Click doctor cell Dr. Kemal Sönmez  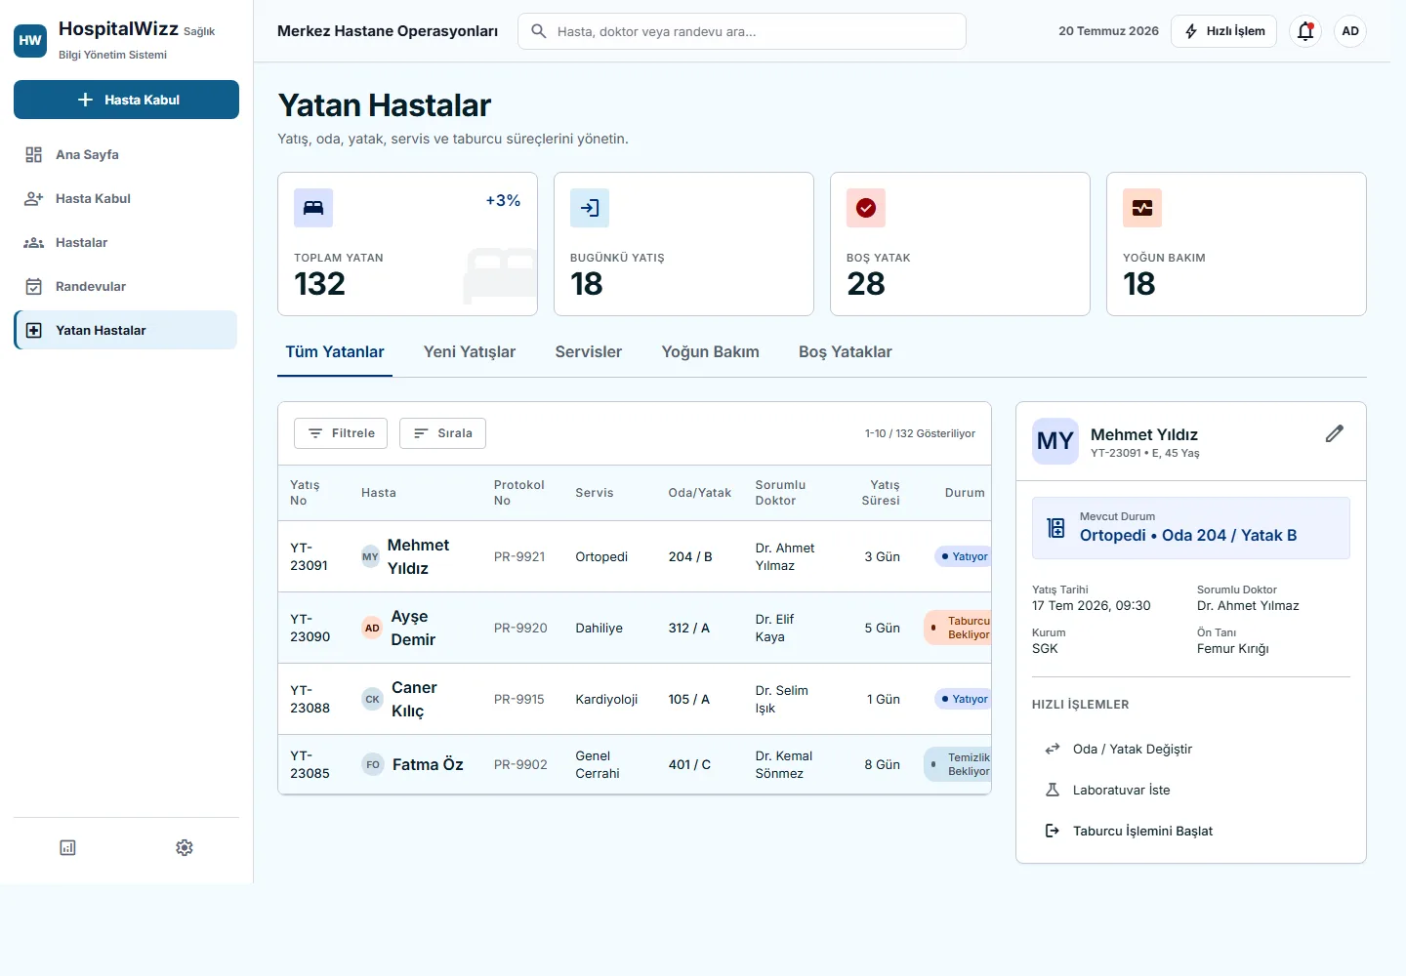784,764
